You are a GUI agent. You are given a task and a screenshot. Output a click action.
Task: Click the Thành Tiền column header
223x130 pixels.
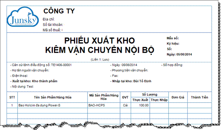click(199, 97)
